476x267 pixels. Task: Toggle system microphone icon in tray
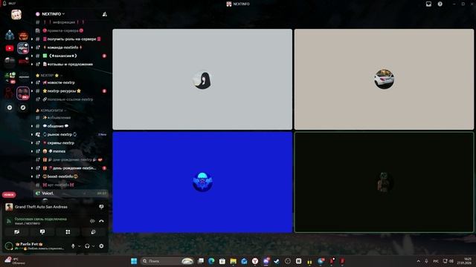(426, 261)
